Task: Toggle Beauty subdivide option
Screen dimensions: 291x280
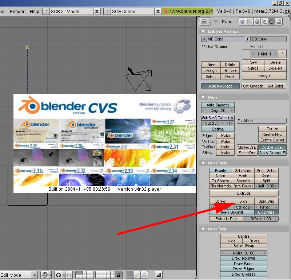Action: coord(220,171)
